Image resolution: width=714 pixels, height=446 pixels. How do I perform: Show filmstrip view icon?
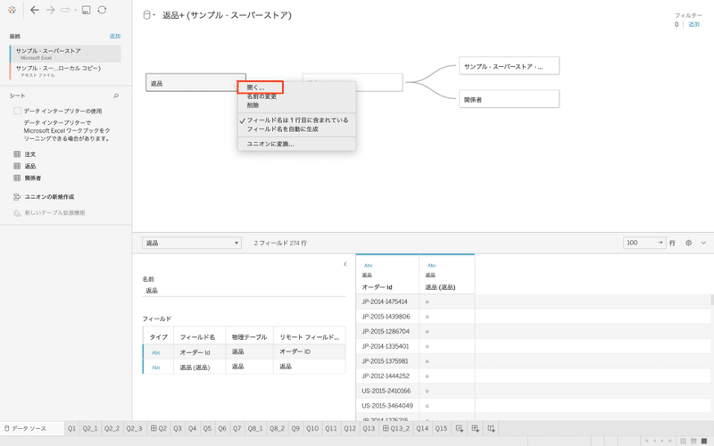click(x=693, y=441)
